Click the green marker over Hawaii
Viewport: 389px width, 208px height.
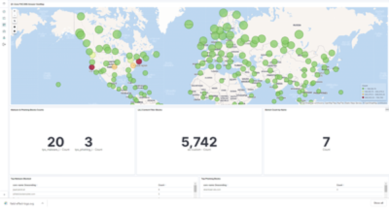pos(58,85)
